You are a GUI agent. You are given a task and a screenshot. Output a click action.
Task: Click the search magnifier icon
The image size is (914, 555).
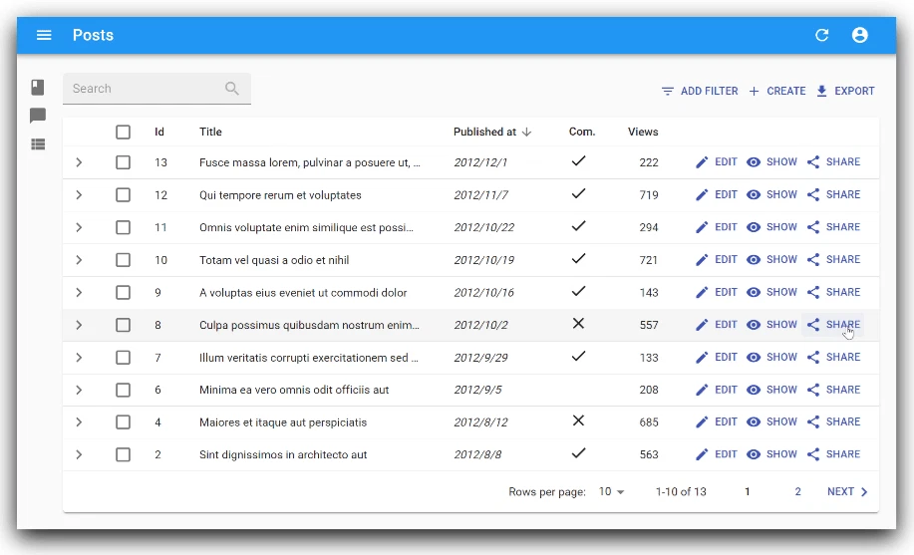(232, 89)
